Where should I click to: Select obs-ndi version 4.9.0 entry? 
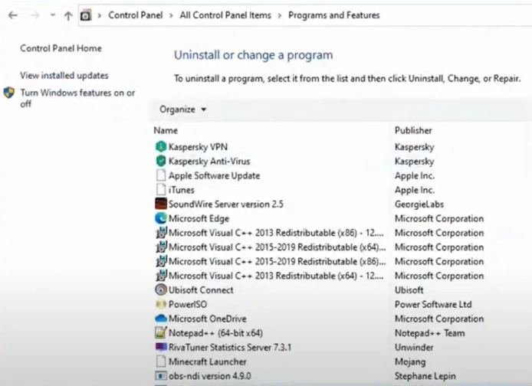(210, 376)
